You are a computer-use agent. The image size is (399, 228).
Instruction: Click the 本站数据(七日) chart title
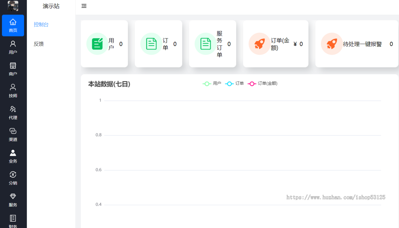(x=109, y=84)
